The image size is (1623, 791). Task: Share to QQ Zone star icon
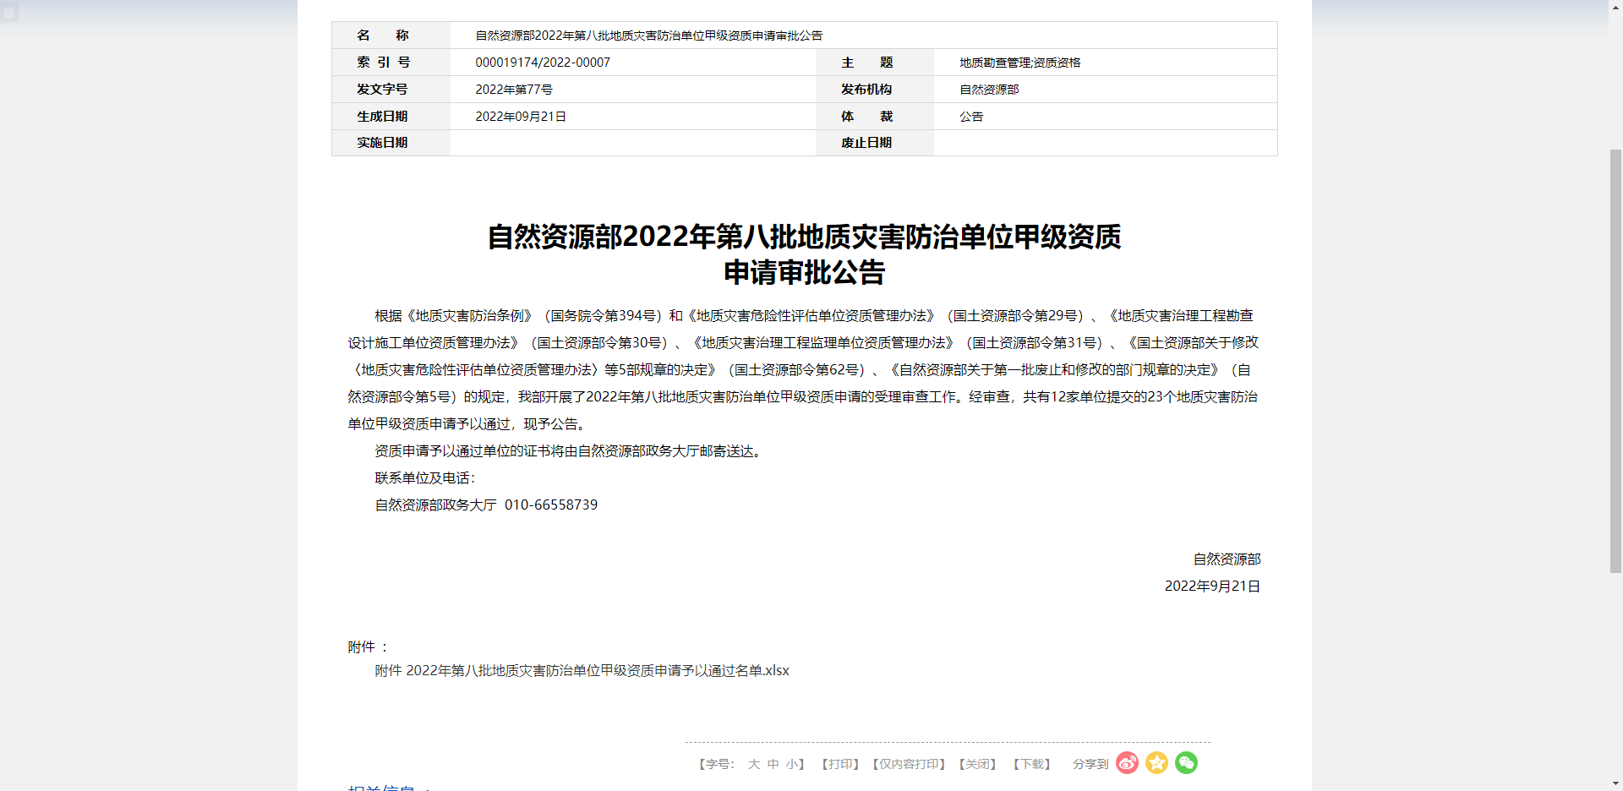(1156, 763)
